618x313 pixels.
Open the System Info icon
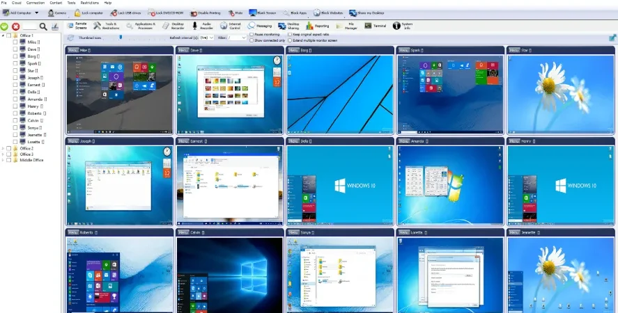(396, 26)
